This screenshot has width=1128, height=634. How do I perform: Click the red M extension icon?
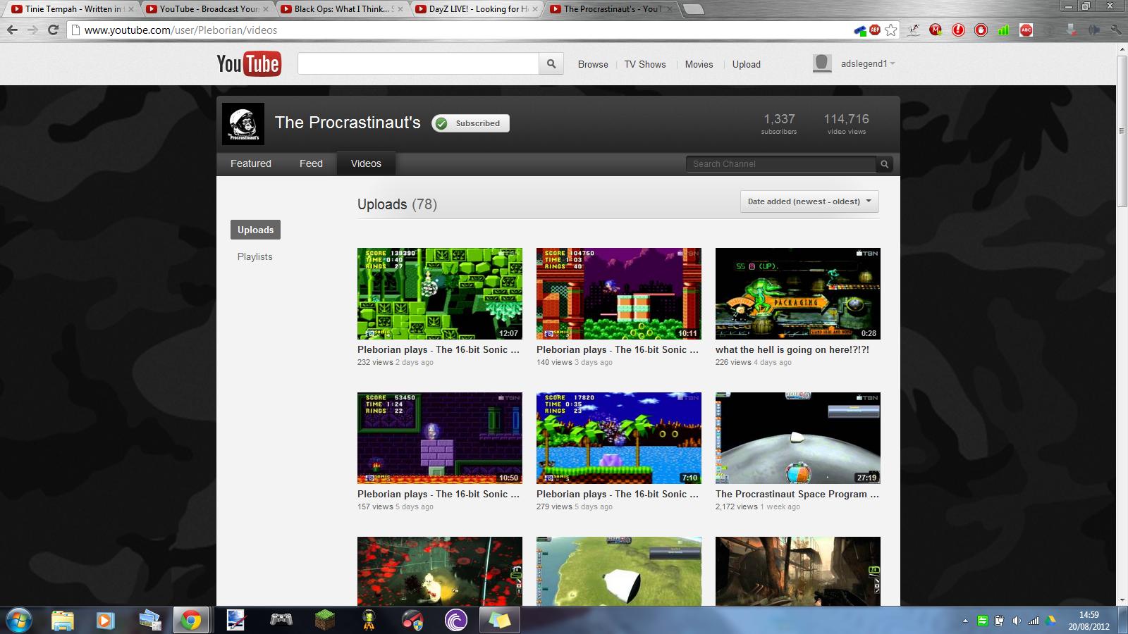click(936, 30)
